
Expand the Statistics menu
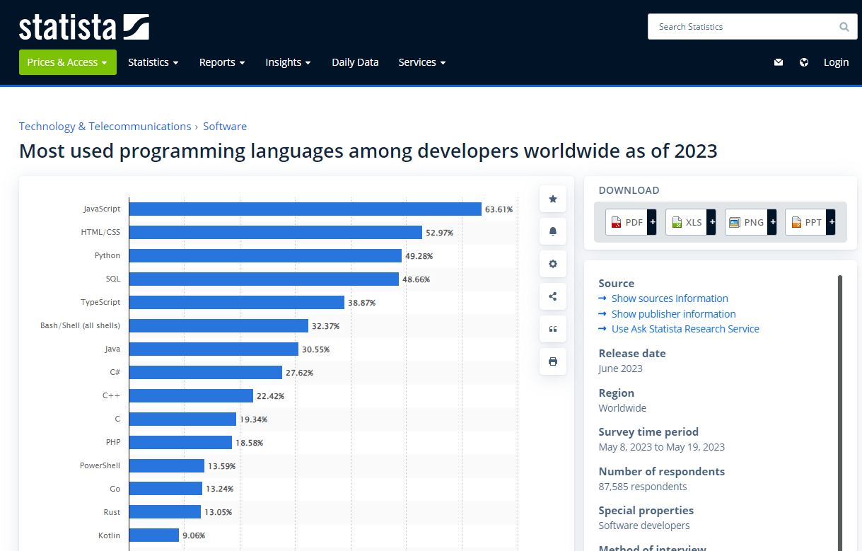click(153, 62)
